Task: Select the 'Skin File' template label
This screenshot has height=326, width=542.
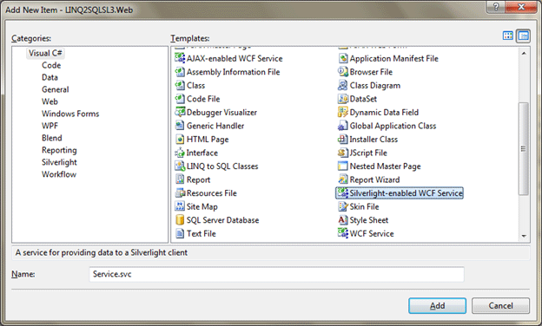Action: [x=364, y=206]
